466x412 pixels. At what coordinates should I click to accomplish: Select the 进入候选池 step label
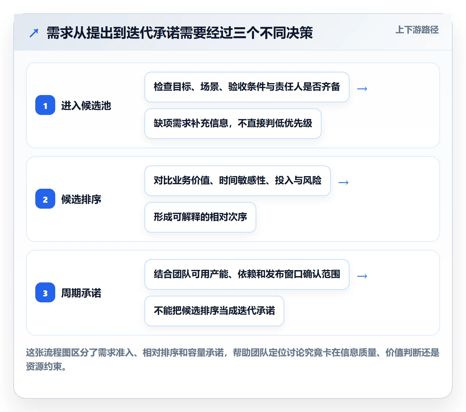(x=86, y=106)
